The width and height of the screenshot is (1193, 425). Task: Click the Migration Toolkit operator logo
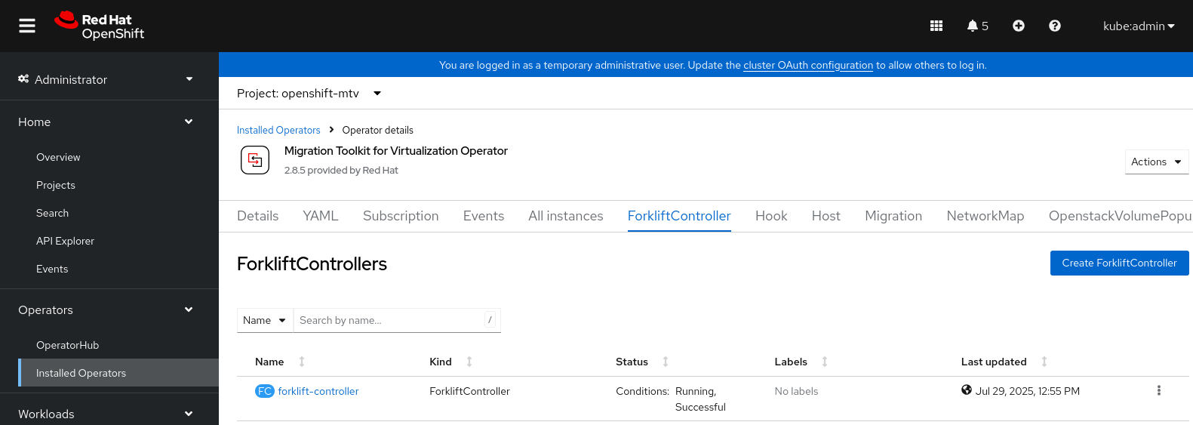tap(255, 160)
